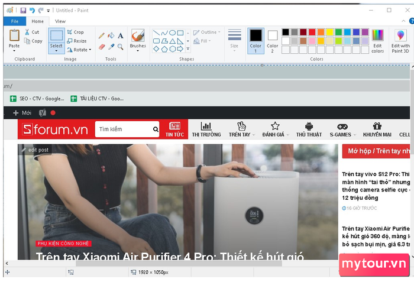Click the Tìm kiếm search field

coord(127,129)
